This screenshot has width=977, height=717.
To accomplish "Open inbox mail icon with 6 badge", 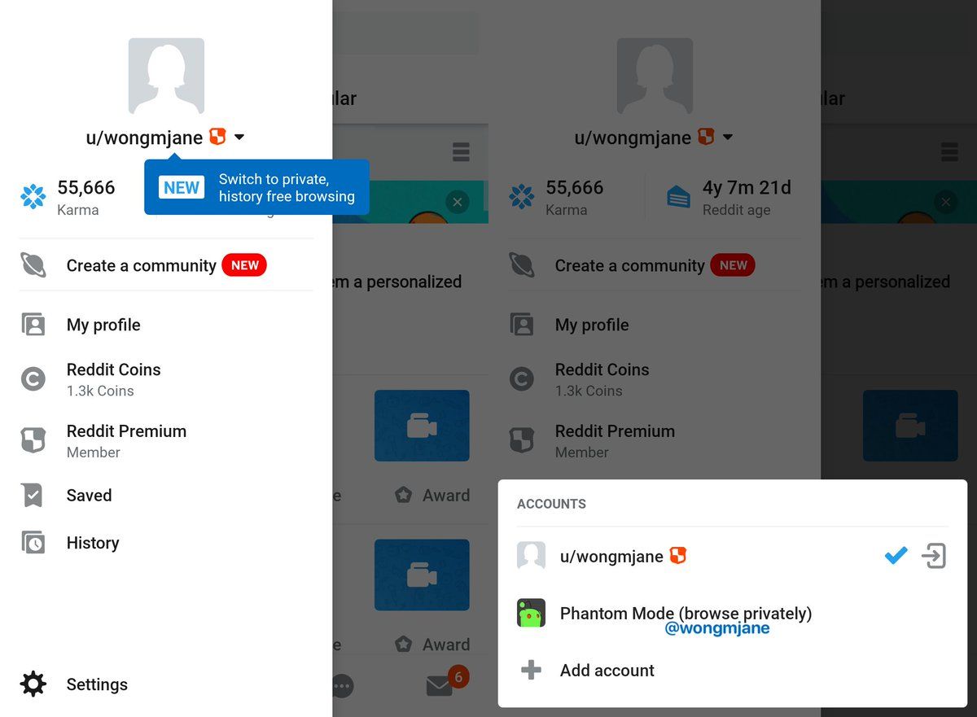I will pyautogui.click(x=440, y=686).
